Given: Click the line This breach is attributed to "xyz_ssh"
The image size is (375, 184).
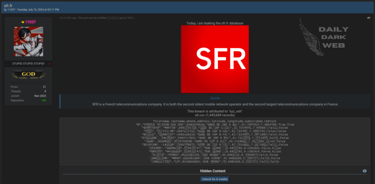Looking at the screenshot, I should (215, 111).
